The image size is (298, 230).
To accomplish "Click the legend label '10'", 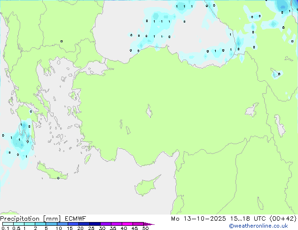I will (x=59, y=228).
